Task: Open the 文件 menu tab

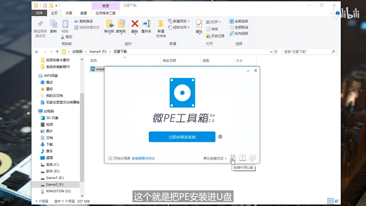Action: tap(39, 13)
